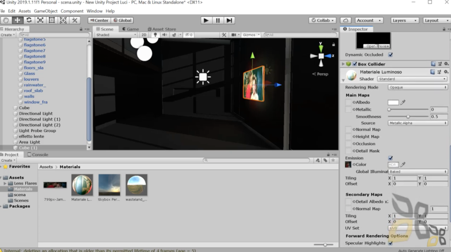Screen dimensions: 451x252
Task: Switch to the Asset Store tab
Action: pos(162,29)
